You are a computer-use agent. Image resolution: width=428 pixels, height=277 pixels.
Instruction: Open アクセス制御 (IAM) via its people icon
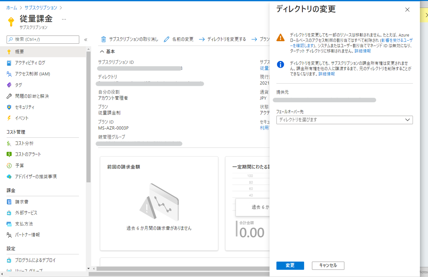click(9, 74)
